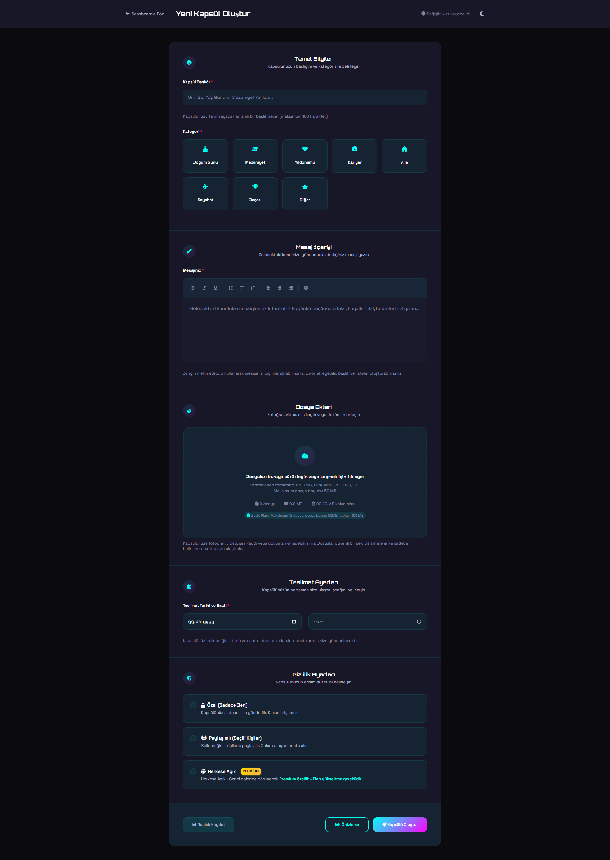Choose the Doğum Günü category card

click(x=206, y=156)
